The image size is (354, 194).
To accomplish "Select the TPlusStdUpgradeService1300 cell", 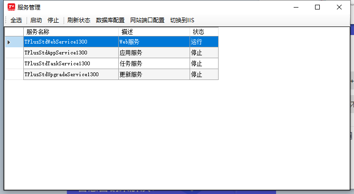I will point(71,74).
